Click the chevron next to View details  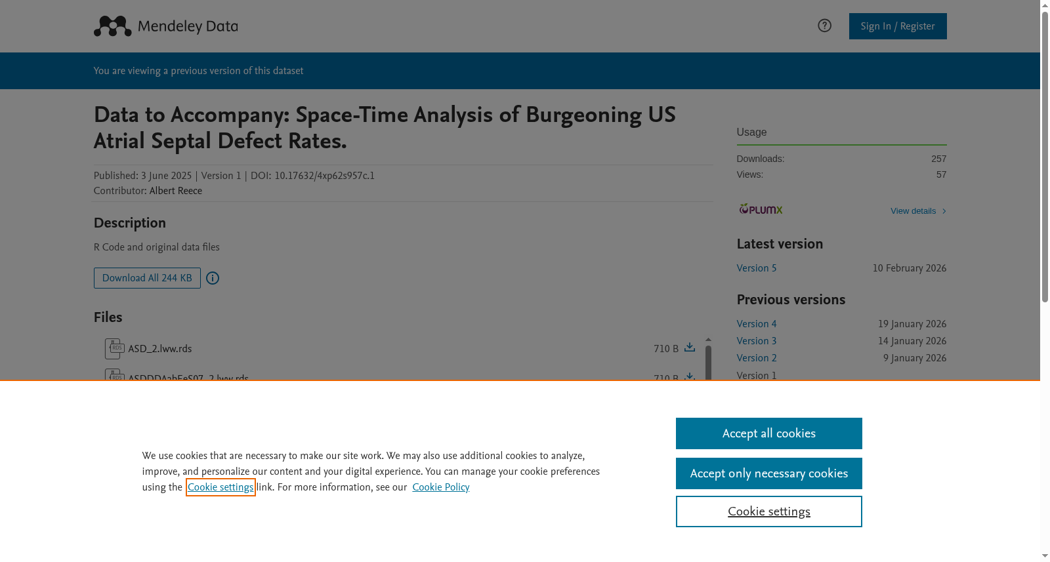pyautogui.click(x=944, y=211)
